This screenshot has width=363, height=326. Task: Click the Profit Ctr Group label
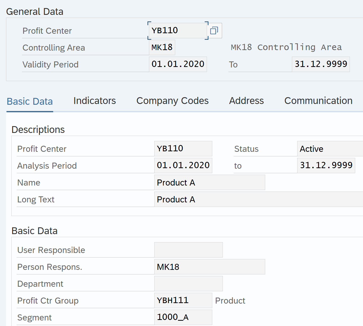coord(48,301)
